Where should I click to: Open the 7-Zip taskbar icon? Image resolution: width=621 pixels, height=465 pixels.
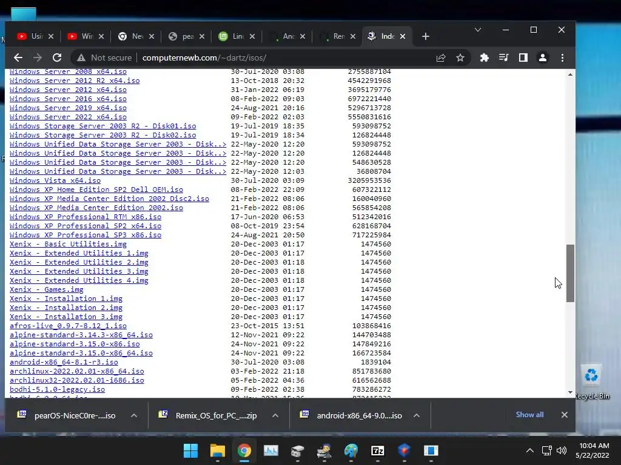click(x=377, y=450)
